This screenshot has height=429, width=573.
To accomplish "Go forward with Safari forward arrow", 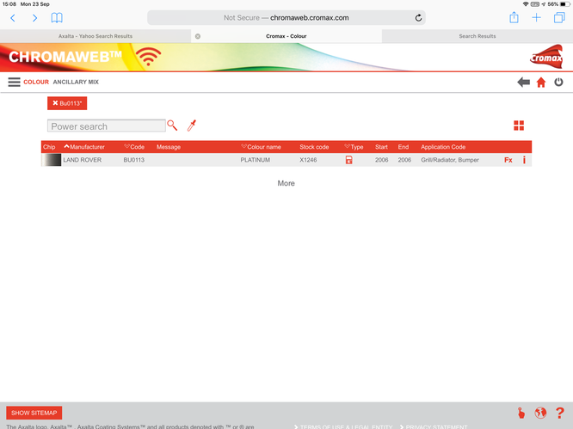I will tap(34, 18).
